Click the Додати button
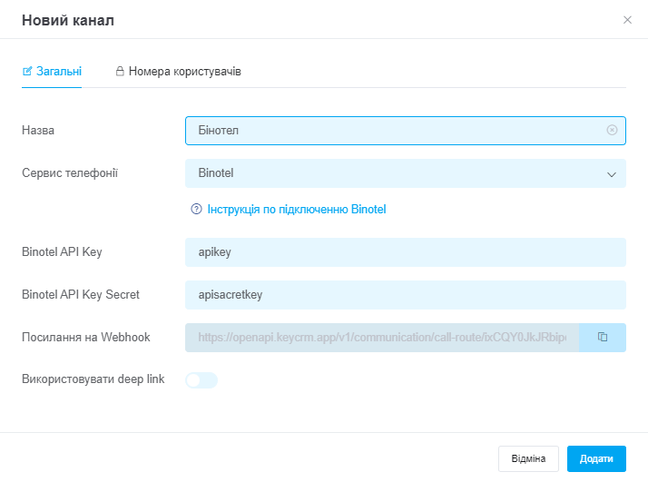 596,458
